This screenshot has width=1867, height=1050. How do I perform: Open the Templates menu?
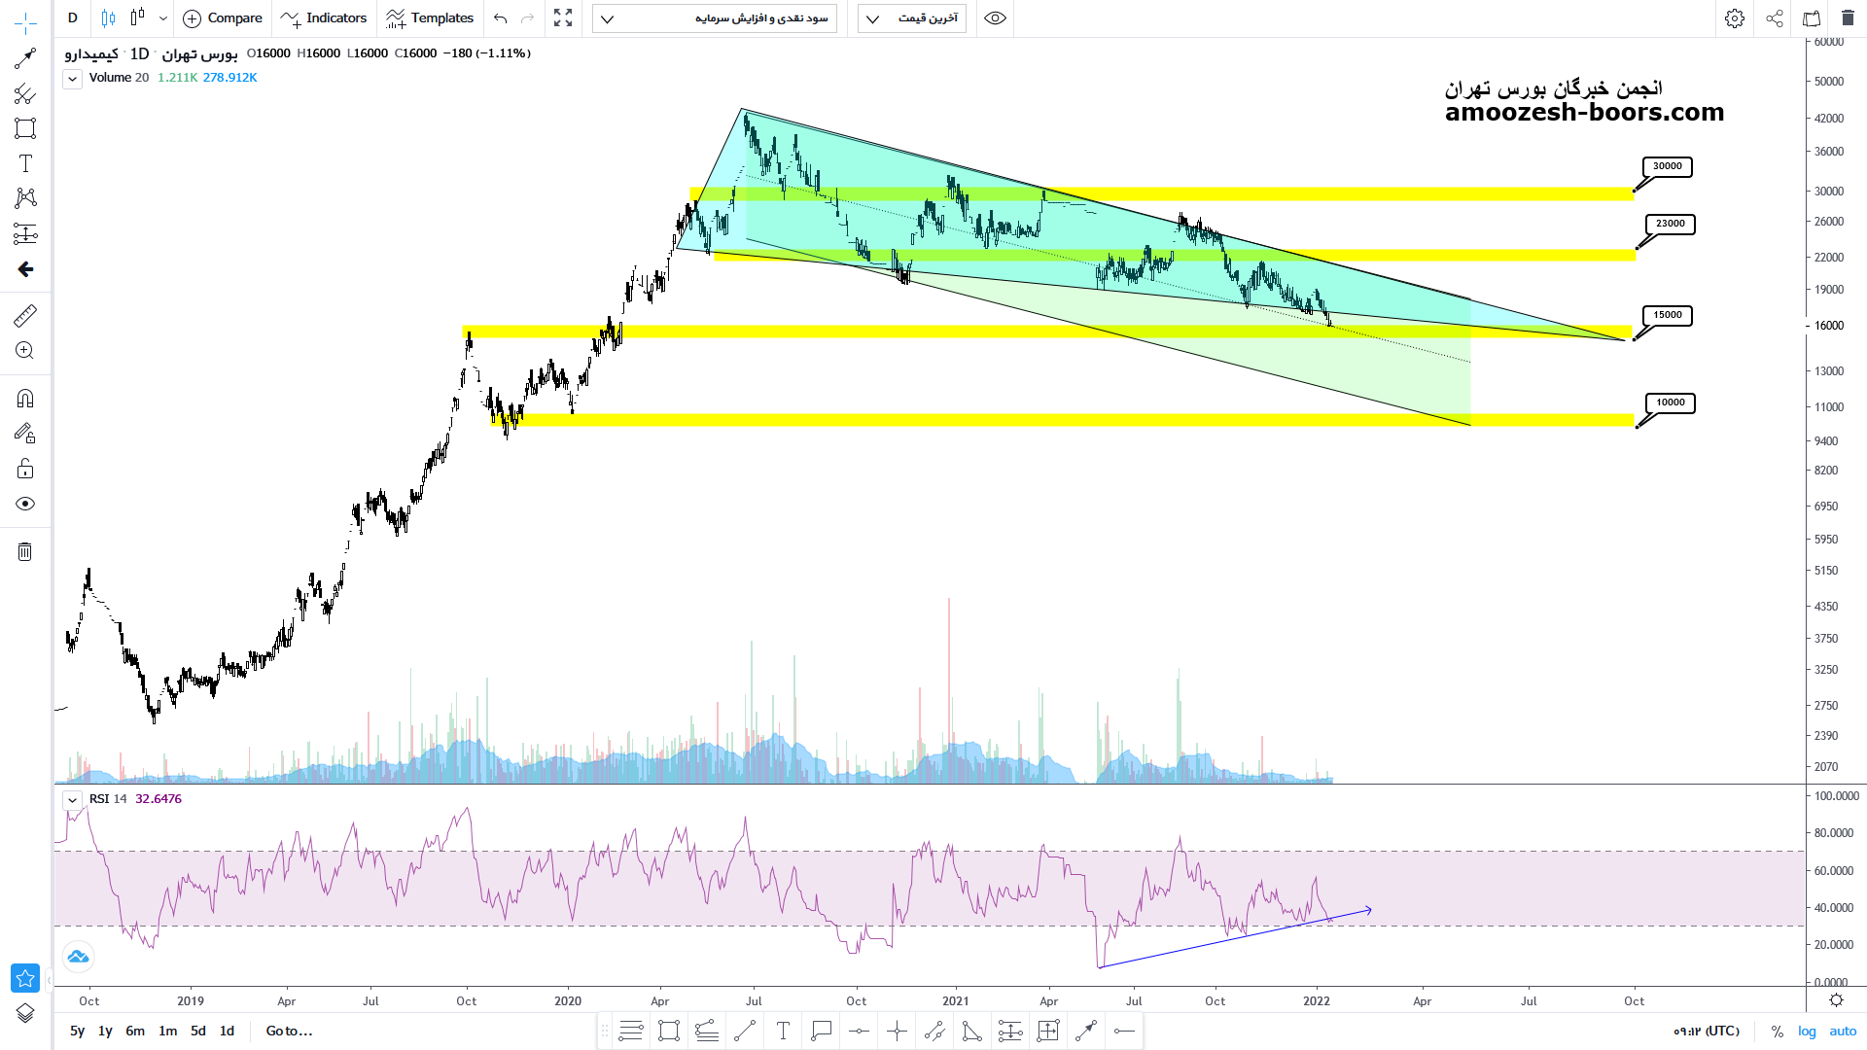pos(429,18)
